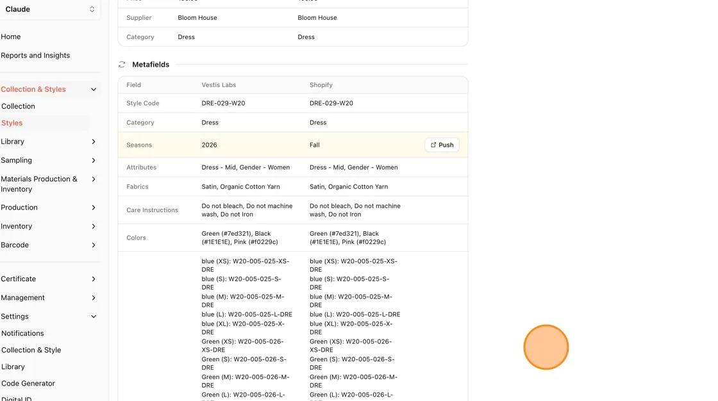Click Shopify Green (S) SKU entry

(x=352, y=363)
